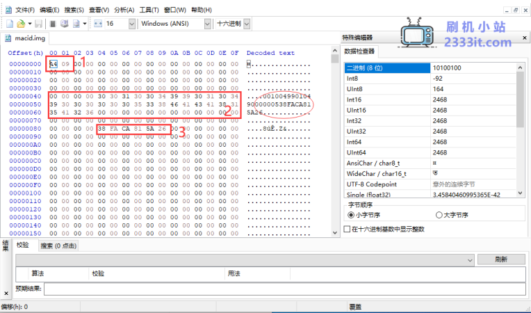The image size is (531, 313).
Task: Open the checksum algorithm dropdown in 校验 tab
Action: [x=470, y=260]
